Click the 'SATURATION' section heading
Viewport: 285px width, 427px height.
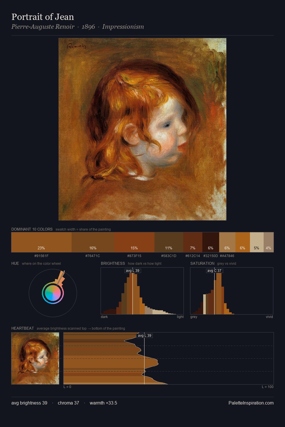[202, 263]
